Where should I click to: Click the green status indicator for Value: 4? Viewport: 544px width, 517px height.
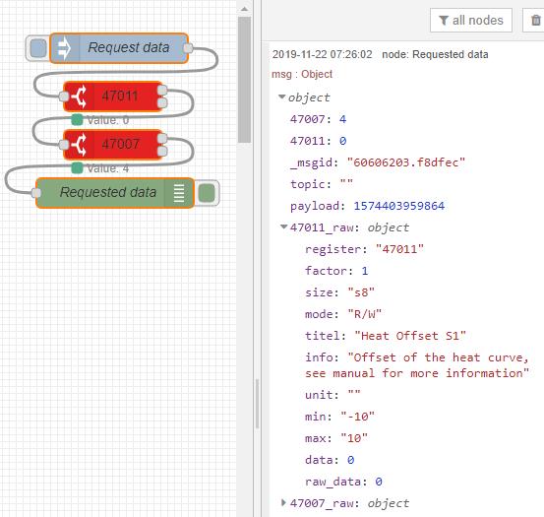[x=77, y=168]
